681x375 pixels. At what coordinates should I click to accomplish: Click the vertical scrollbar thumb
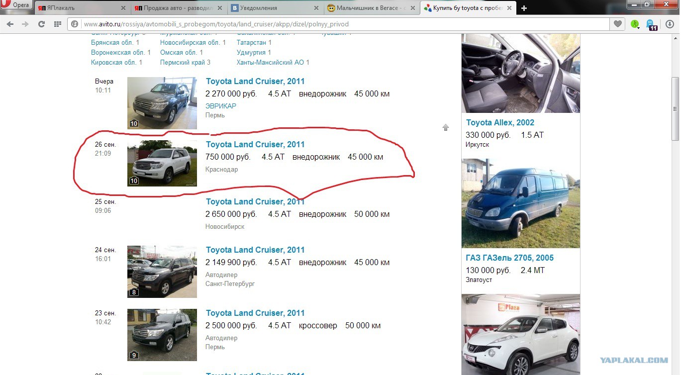coord(676,108)
